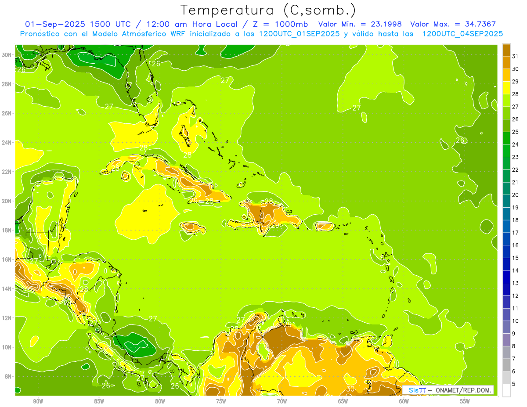Click the 28N latitude axis label

pos(7,84)
